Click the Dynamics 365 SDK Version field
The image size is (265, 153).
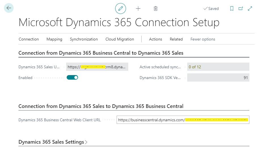coord(218,78)
